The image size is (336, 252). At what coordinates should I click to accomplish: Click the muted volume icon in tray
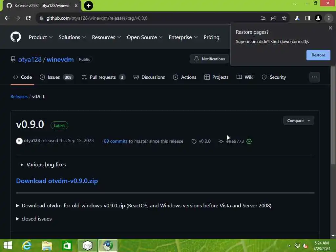coord(305,246)
